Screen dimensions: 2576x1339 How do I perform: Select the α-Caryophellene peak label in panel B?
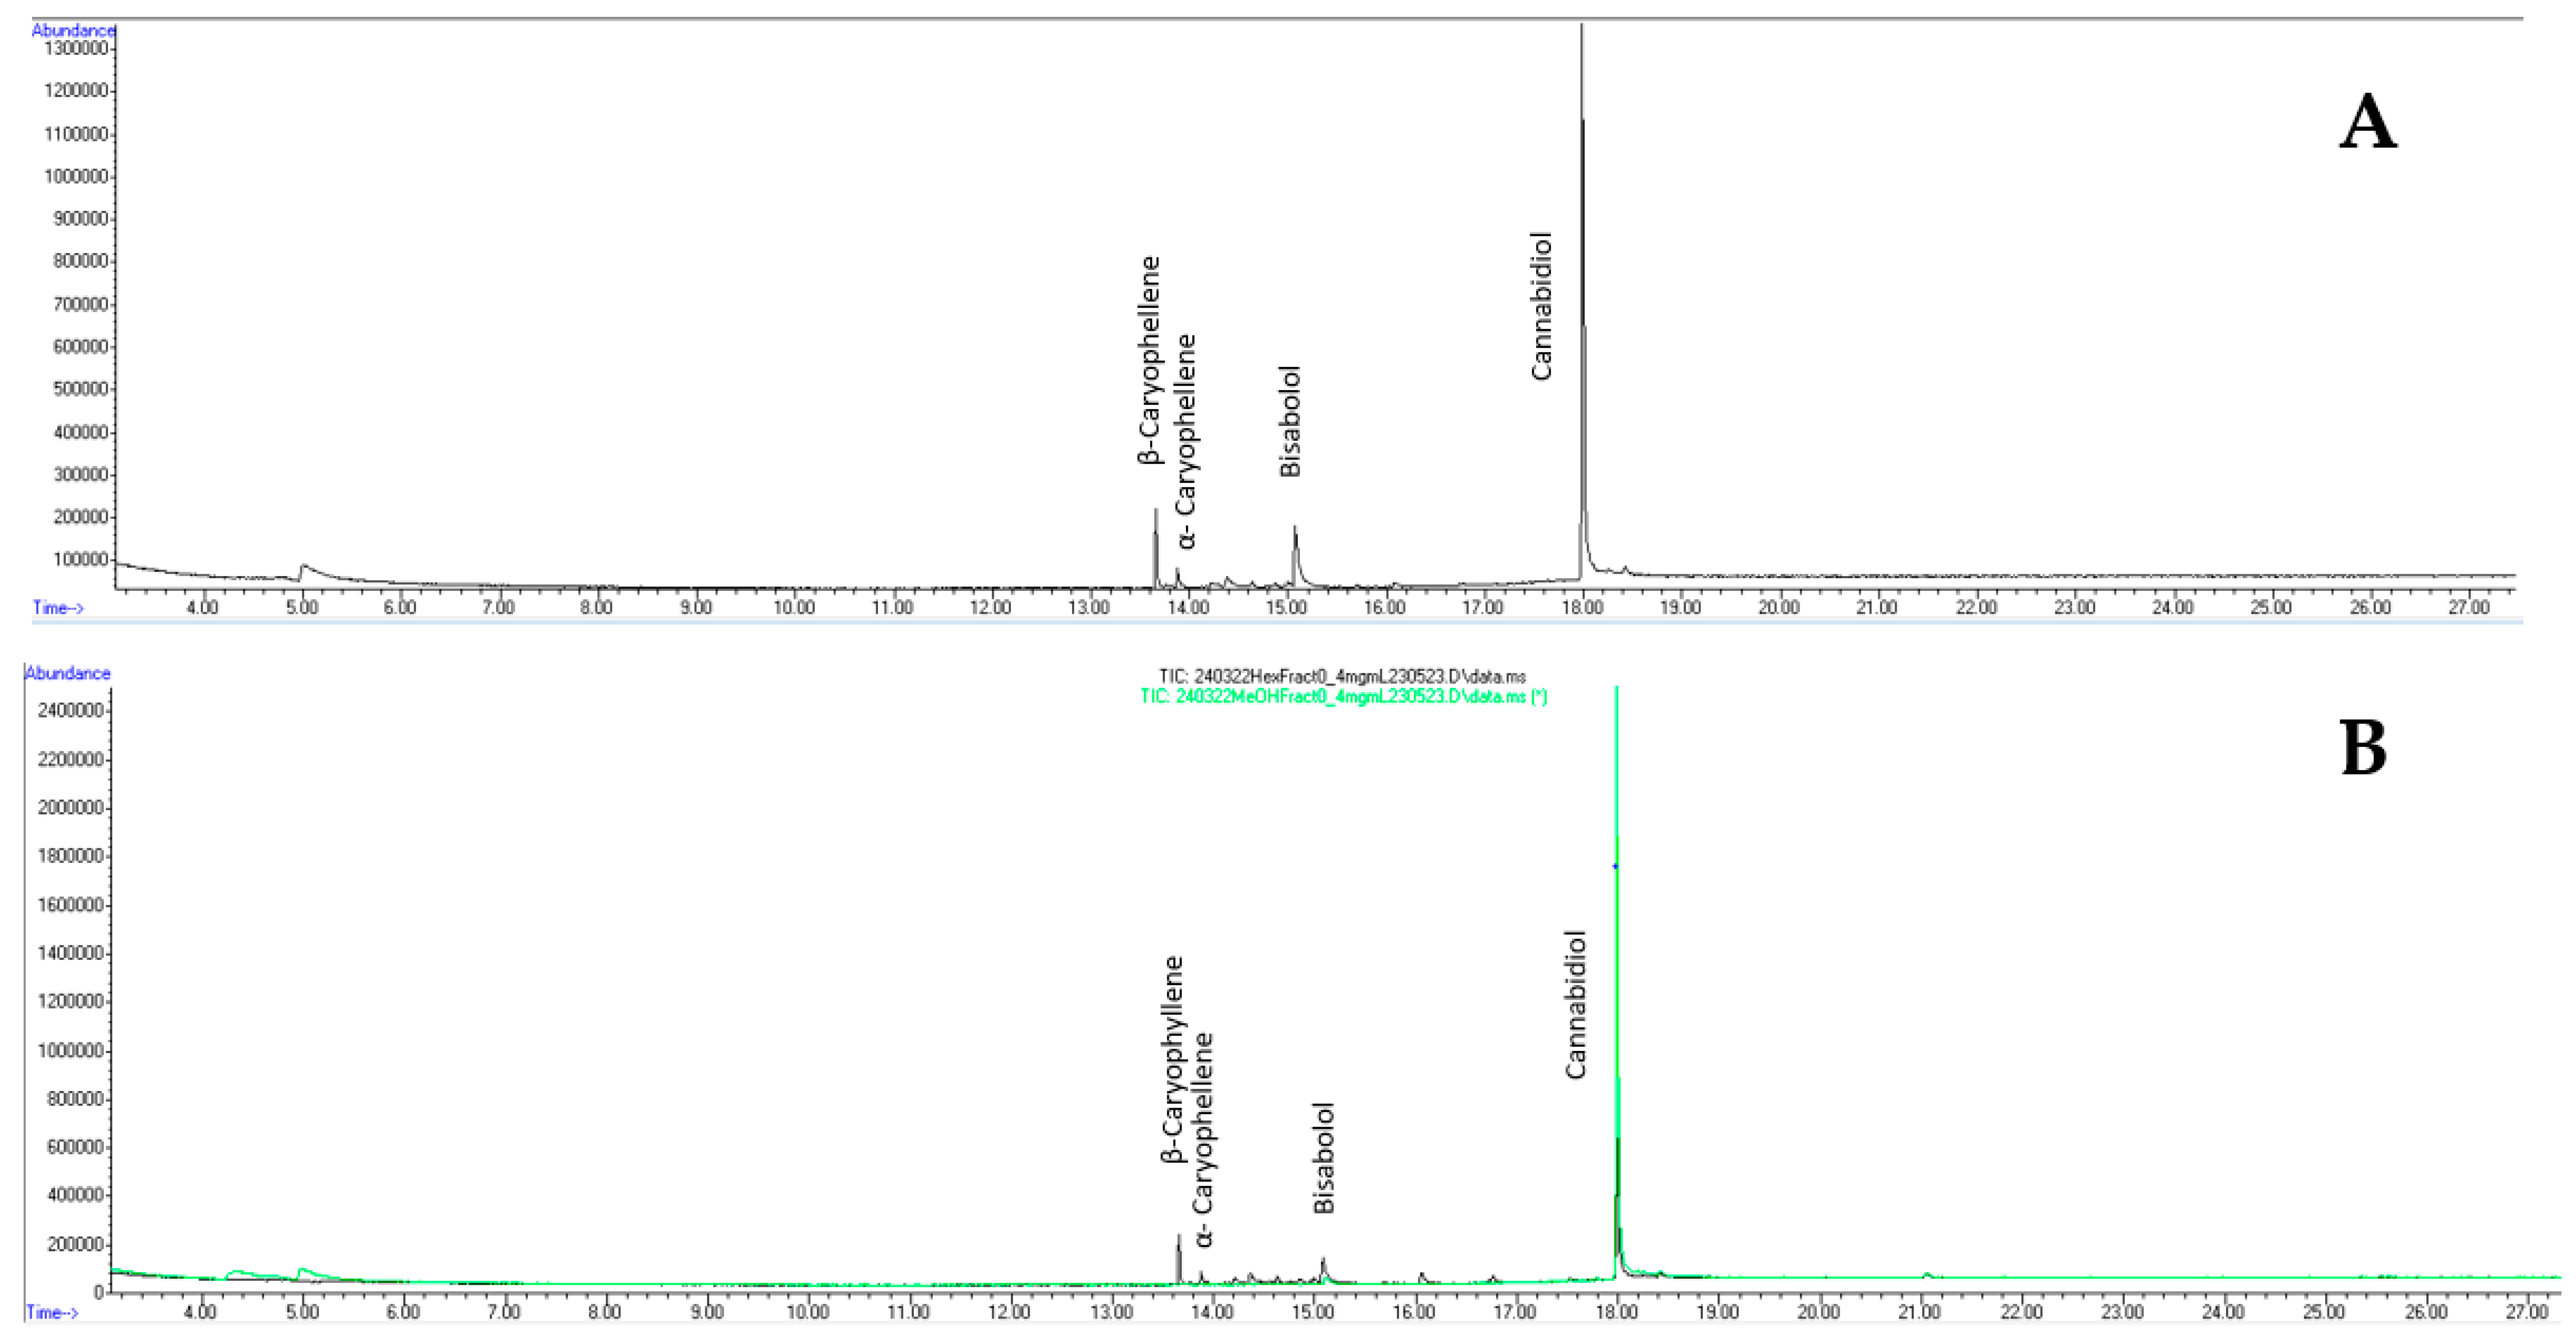(x=1202, y=1135)
